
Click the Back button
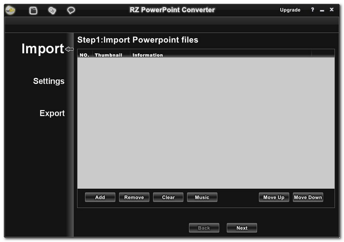click(x=204, y=228)
